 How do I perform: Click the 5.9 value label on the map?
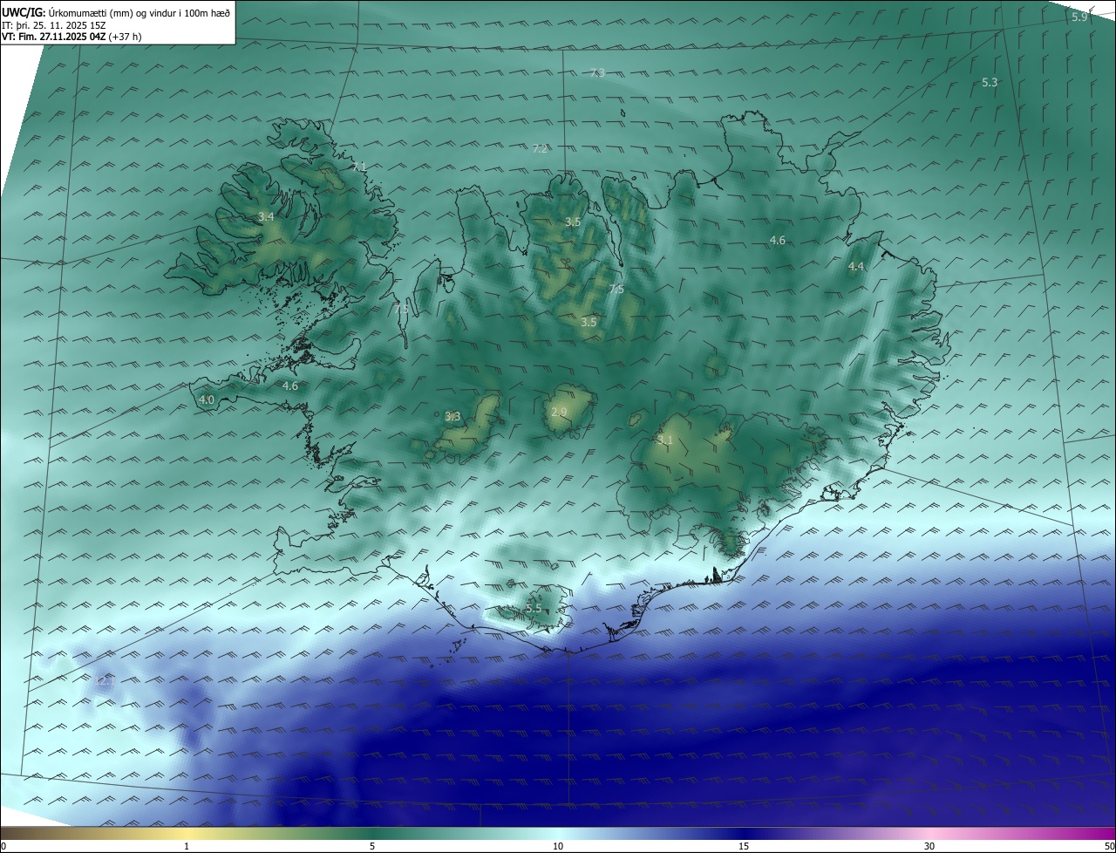[x=1079, y=17]
